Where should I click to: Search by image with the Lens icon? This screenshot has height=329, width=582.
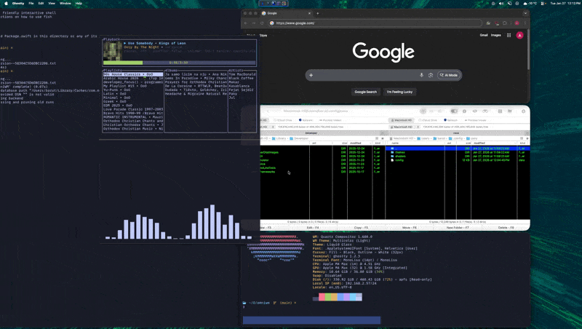click(431, 76)
